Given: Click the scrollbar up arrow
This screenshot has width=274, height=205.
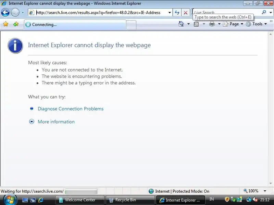Looking at the screenshot, I should [x=271, y=35].
